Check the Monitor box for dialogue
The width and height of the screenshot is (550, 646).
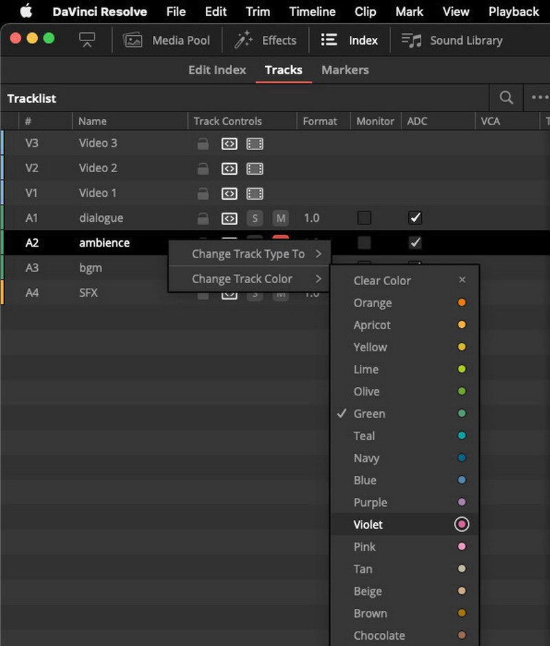click(x=364, y=218)
